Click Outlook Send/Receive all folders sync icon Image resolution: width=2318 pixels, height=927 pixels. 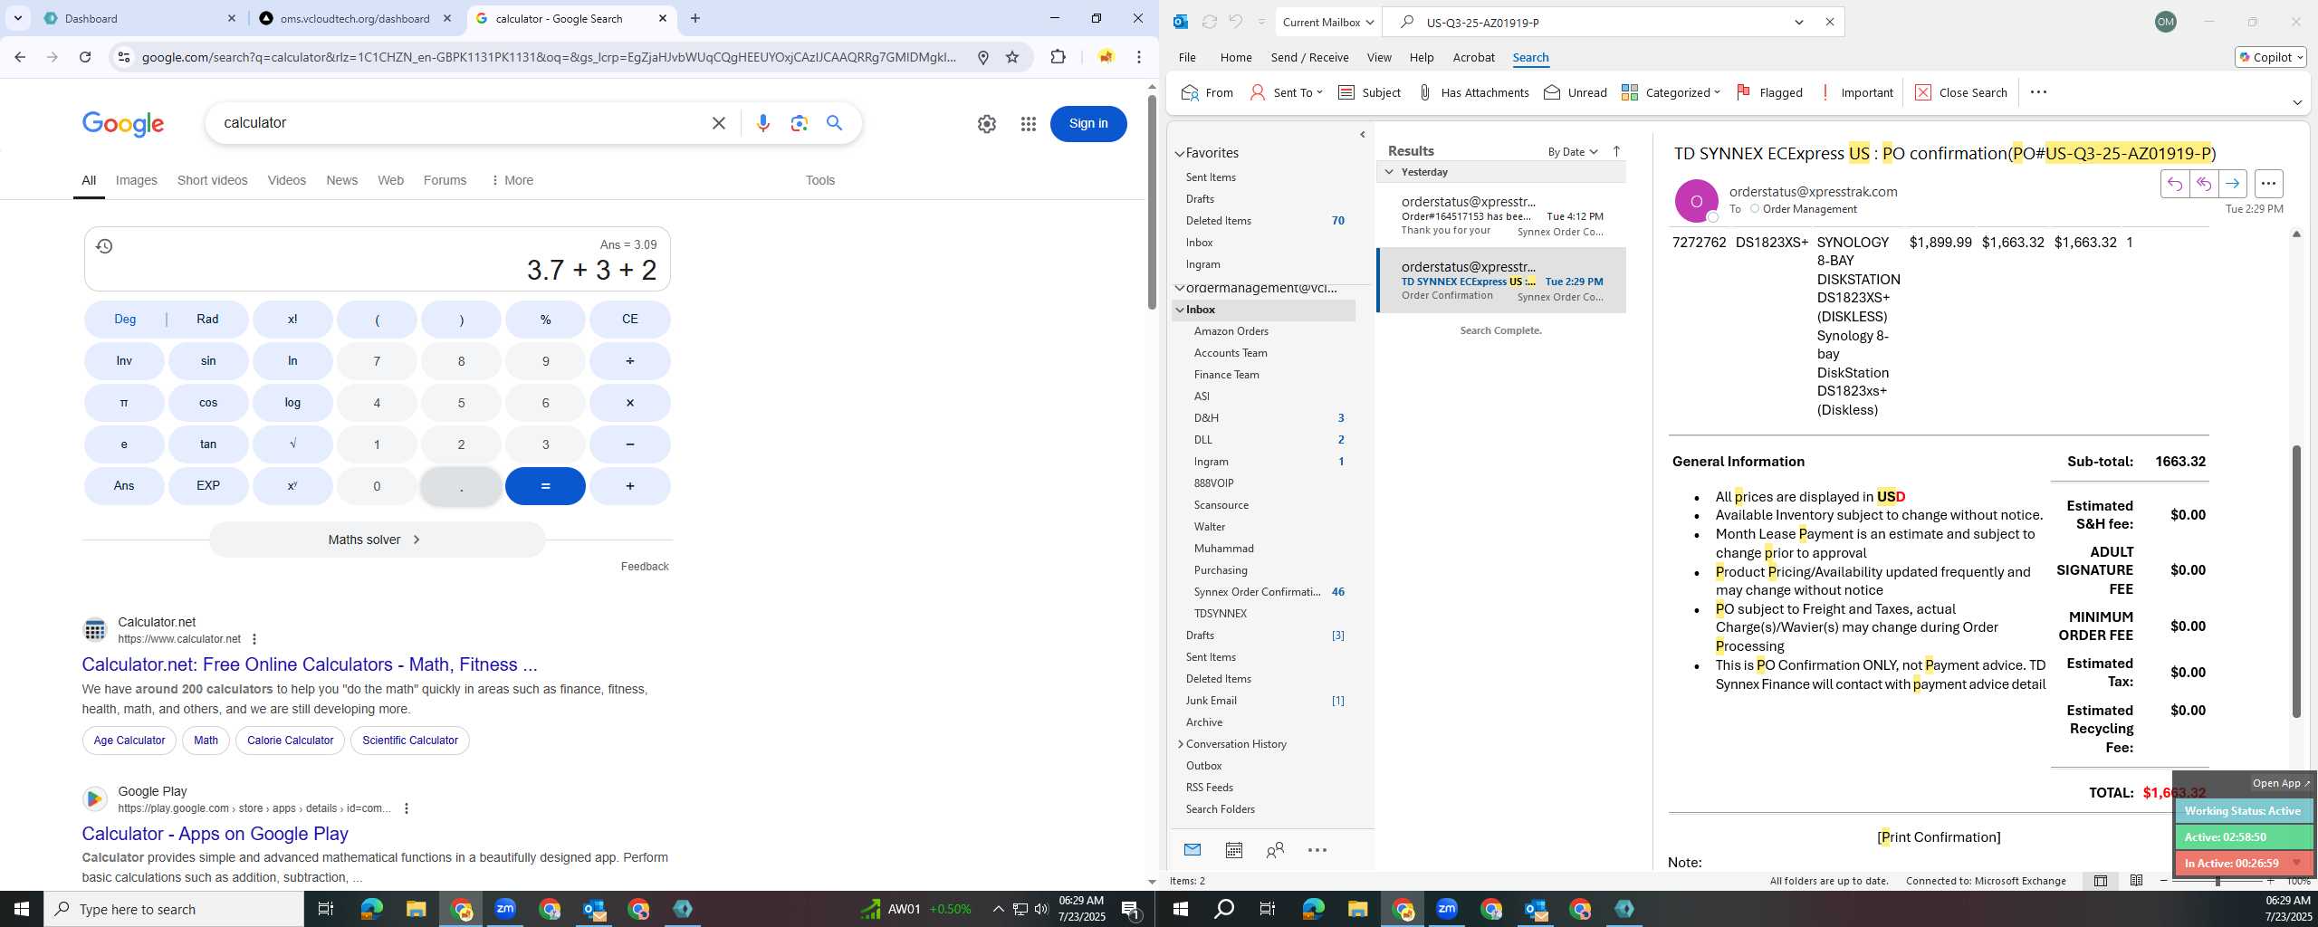pos(1209,22)
